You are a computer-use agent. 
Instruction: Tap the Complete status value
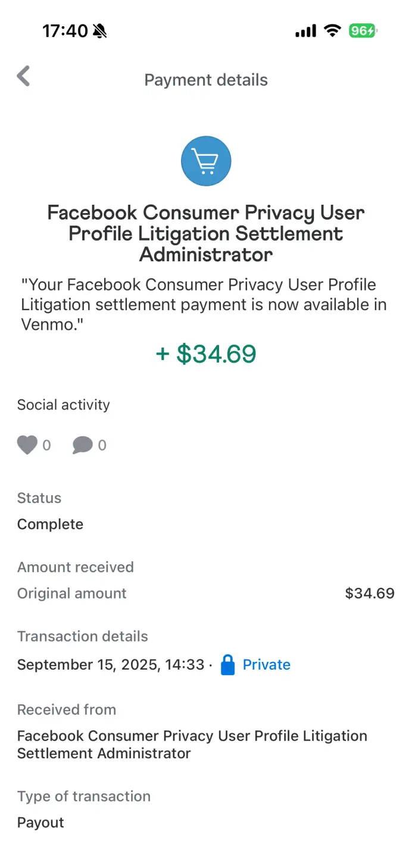[x=50, y=524]
